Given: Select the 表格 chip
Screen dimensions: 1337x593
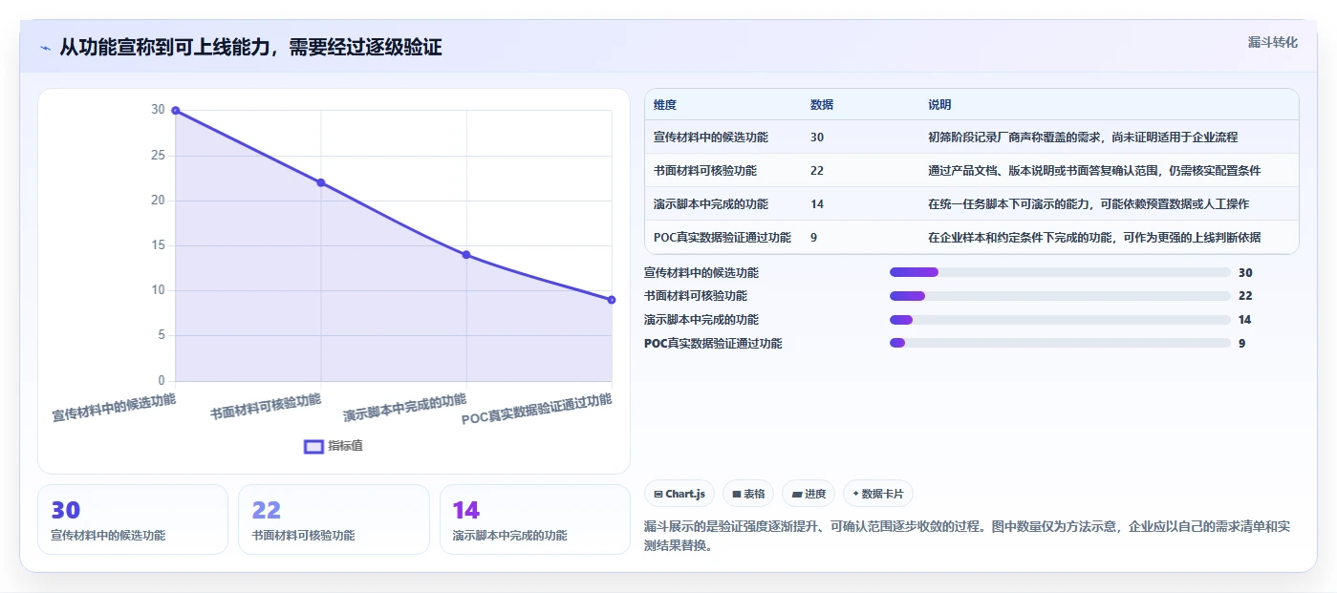Looking at the screenshot, I should coord(748,494).
